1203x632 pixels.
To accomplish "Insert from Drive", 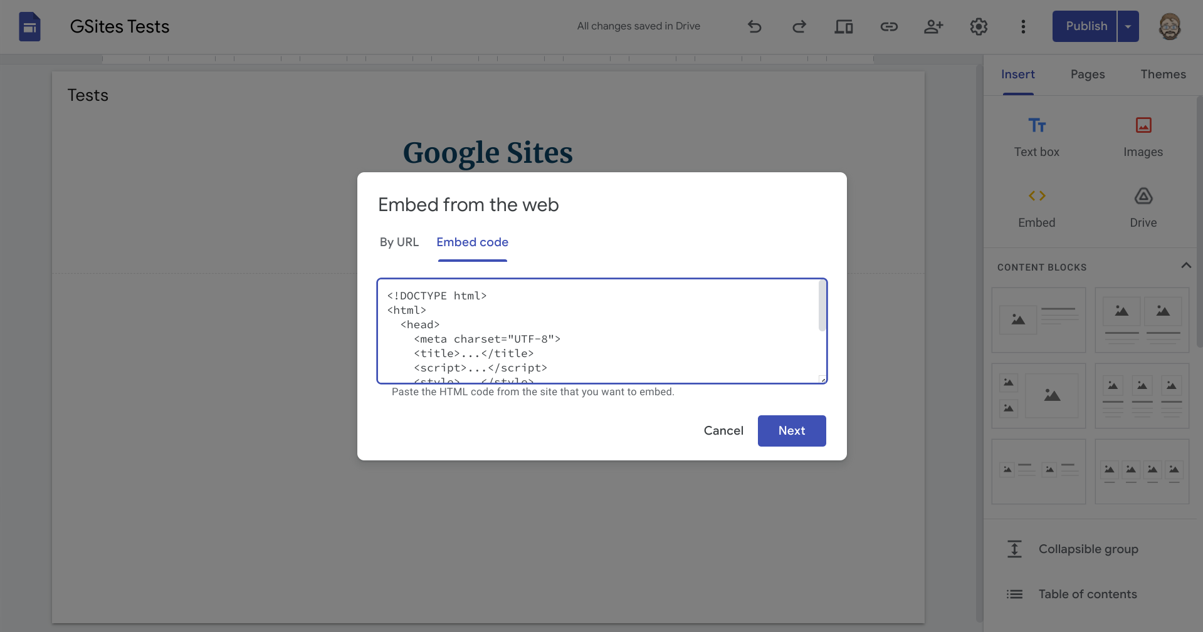I will [x=1143, y=209].
